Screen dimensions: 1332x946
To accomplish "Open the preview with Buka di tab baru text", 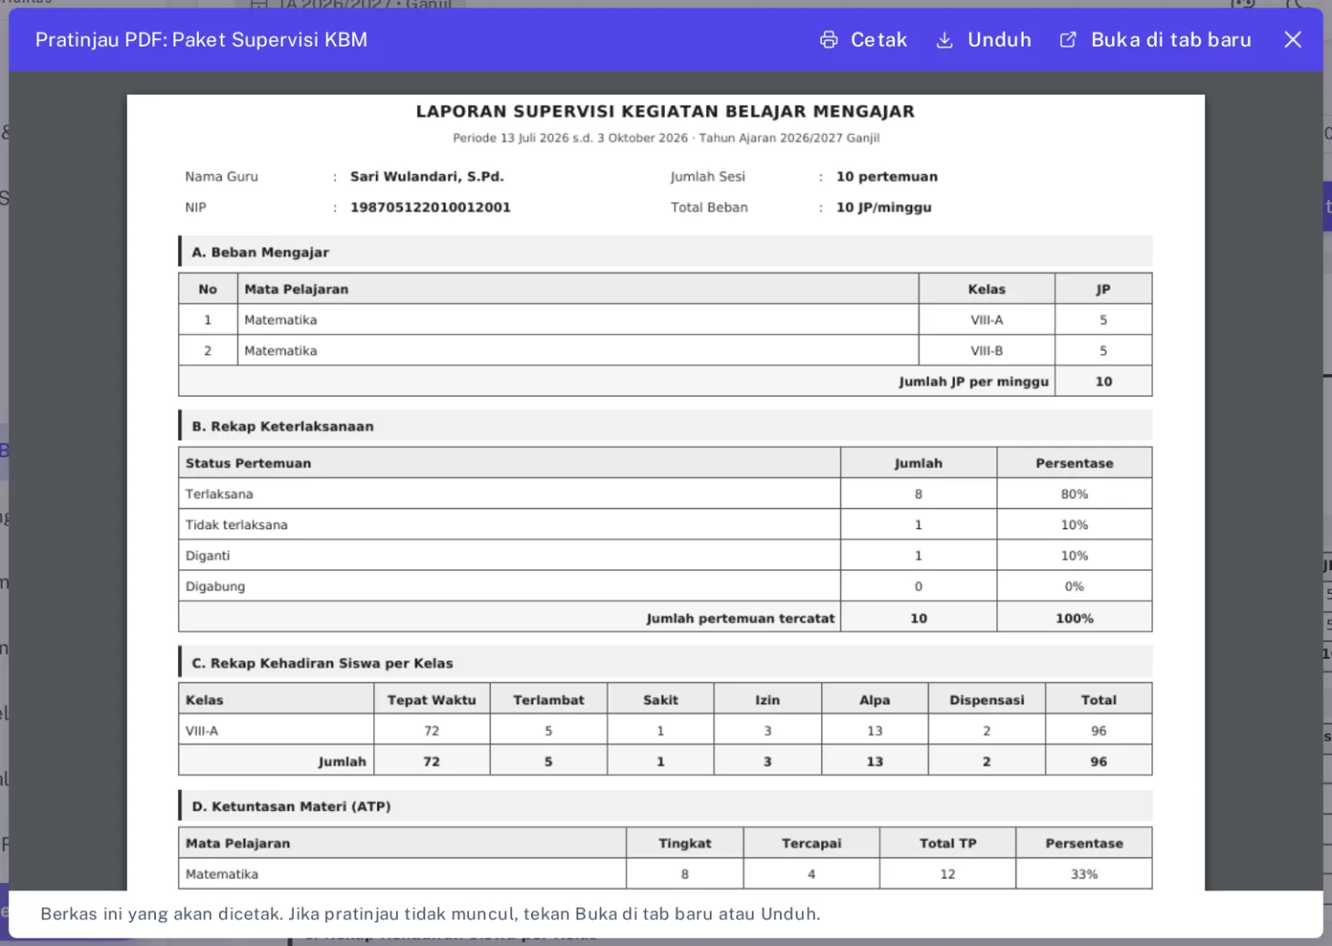I will coord(1171,40).
